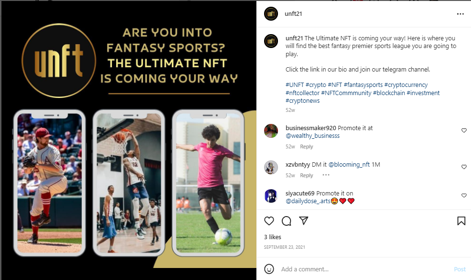This screenshot has width=471, height=280.
Task: Like siyacute69's comment
Action: [x=464, y=195]
